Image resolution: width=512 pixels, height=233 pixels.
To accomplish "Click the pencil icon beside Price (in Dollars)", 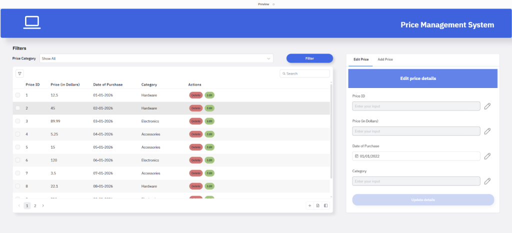I will (x=487, y=131).
